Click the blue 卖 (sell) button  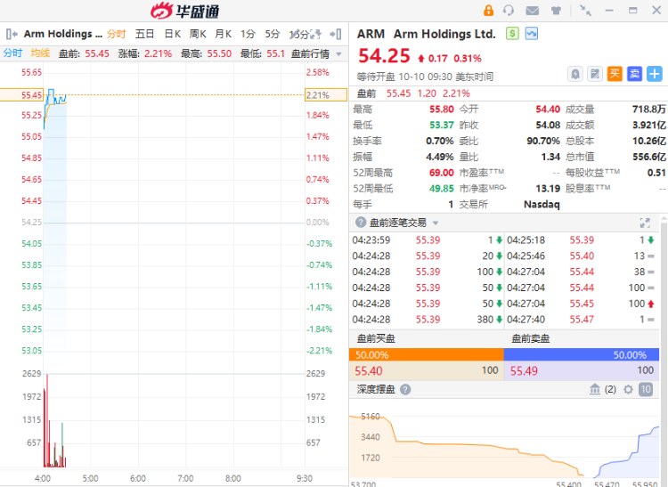(635, 74)
